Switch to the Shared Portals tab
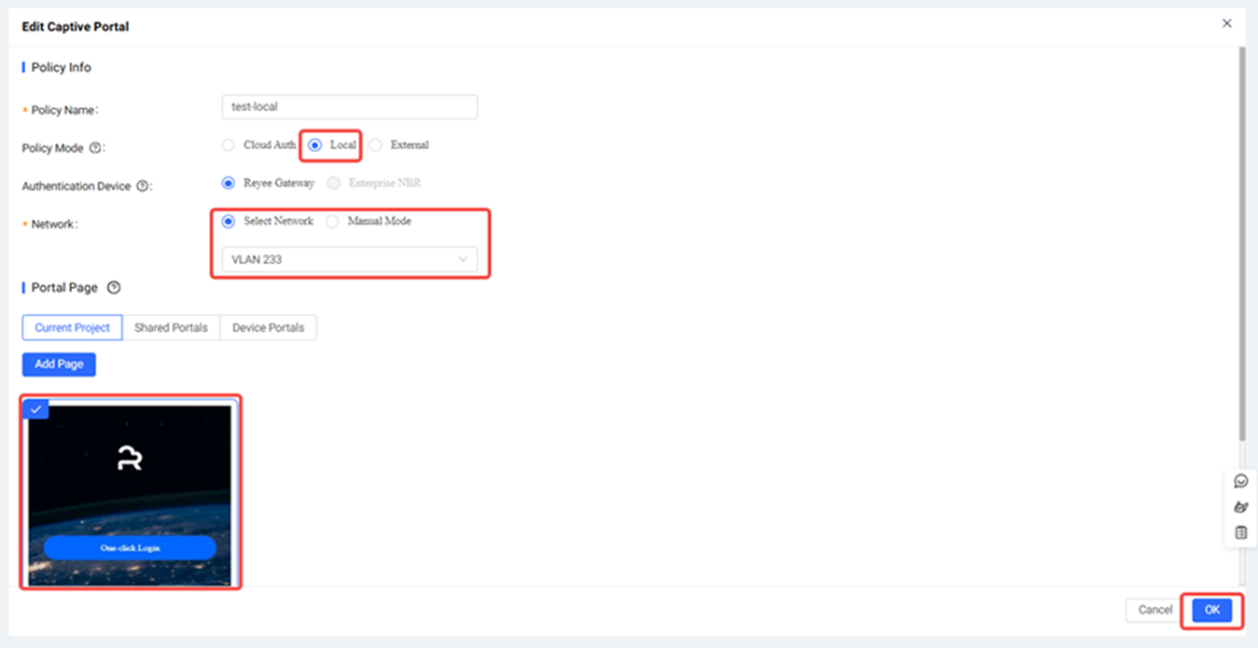1258x648 pixels. 171,328
